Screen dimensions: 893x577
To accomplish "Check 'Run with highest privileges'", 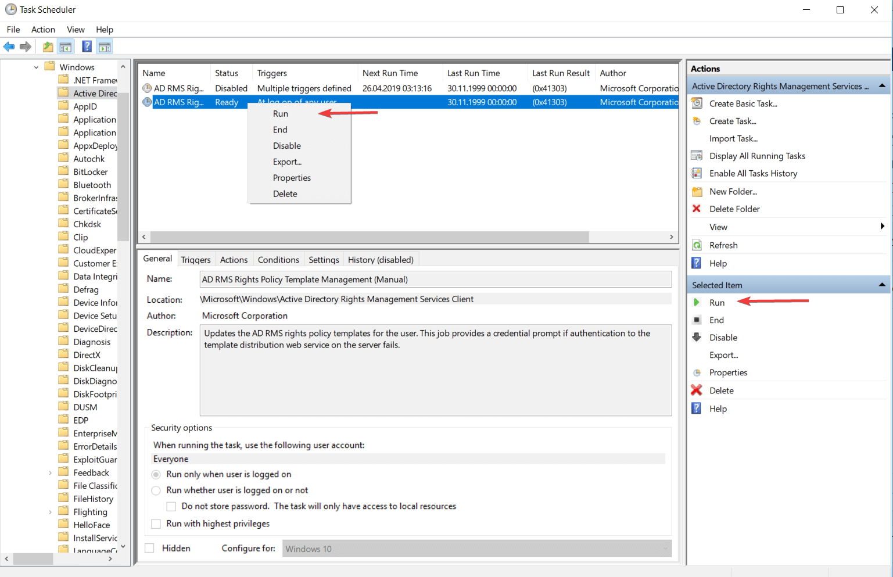I will (156, 524).
